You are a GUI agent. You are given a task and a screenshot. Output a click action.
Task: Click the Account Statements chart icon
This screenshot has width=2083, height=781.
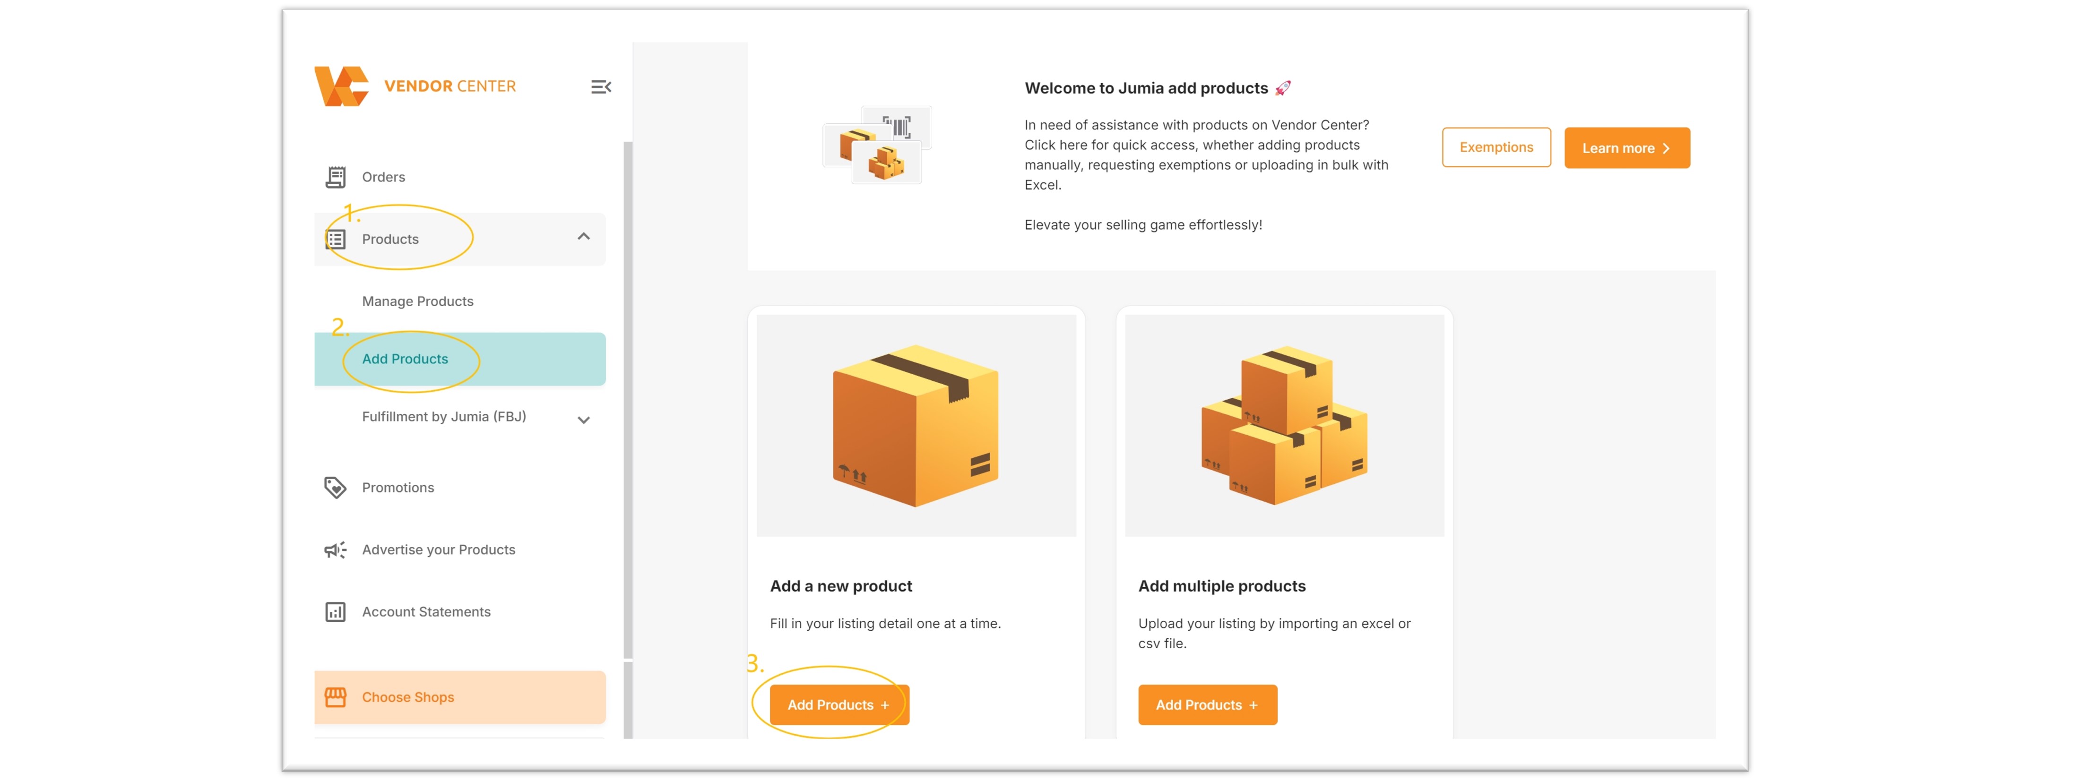336,612
